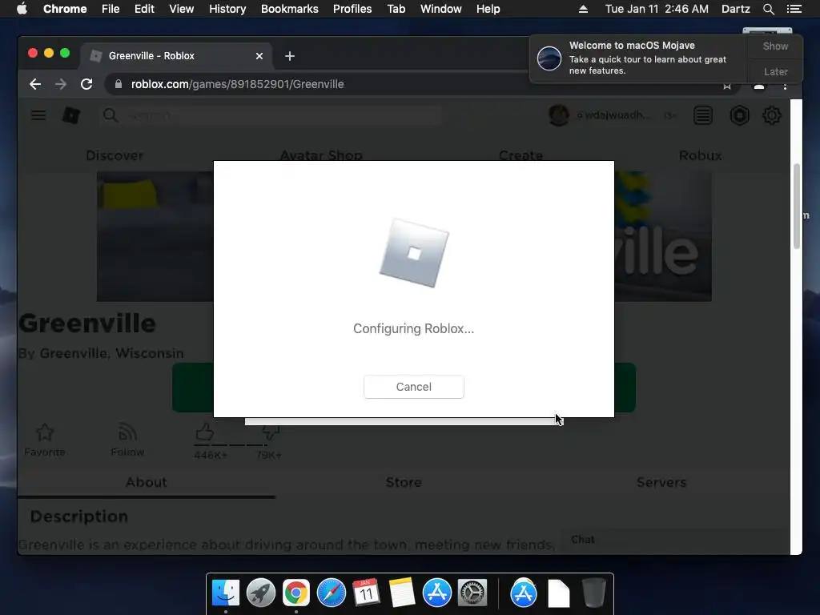The image size is (820, 615).
Task: Open Safari from the Dock
Action: 332,593
